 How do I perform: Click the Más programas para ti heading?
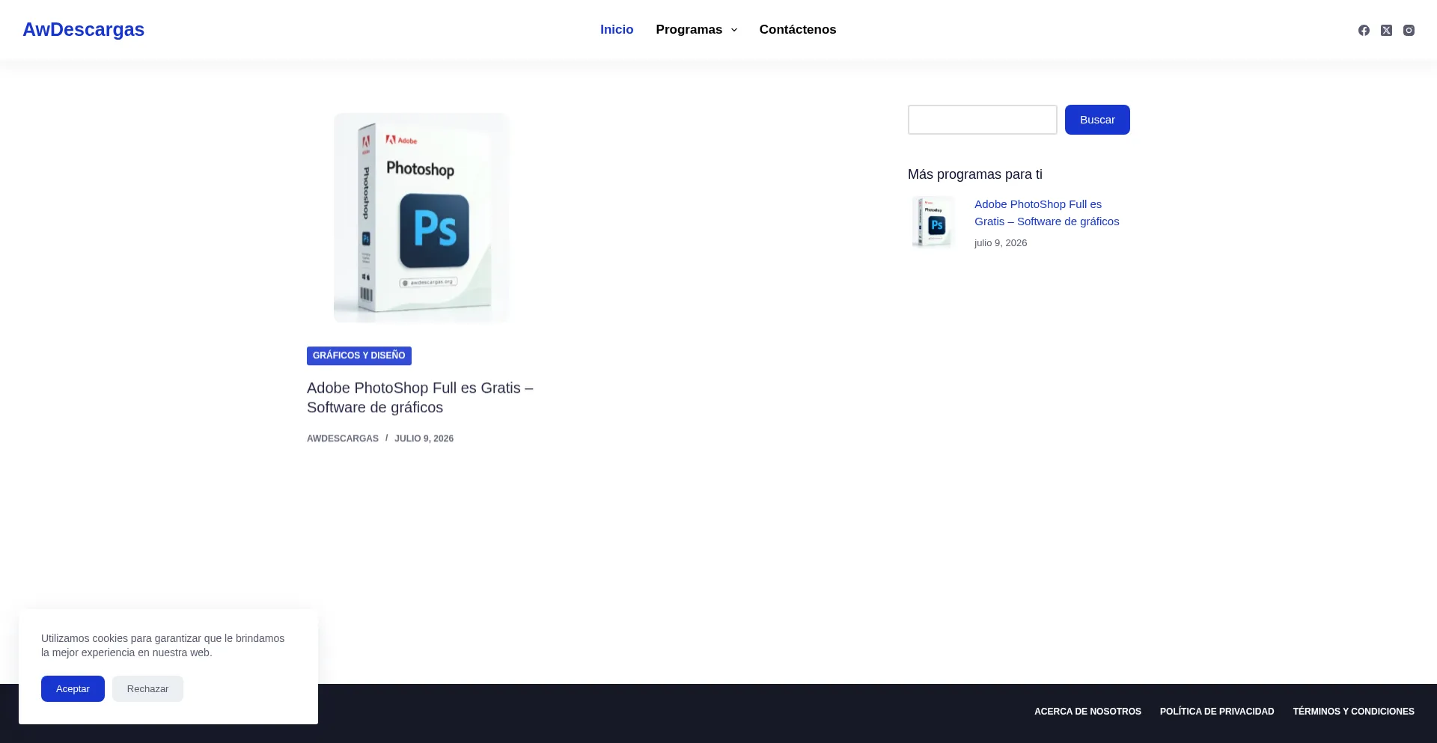pyautogui.click(x=975, y=174)
